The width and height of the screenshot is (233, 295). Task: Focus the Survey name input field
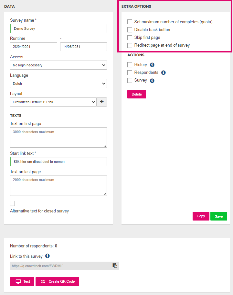tap(58, 28)
